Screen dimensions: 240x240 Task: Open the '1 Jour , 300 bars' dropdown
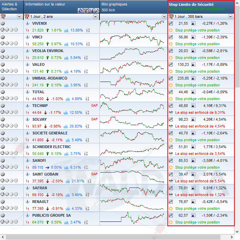click(230, 16)
